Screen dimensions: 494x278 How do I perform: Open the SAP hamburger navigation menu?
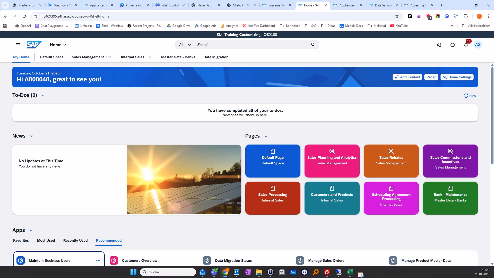(18, 45)
